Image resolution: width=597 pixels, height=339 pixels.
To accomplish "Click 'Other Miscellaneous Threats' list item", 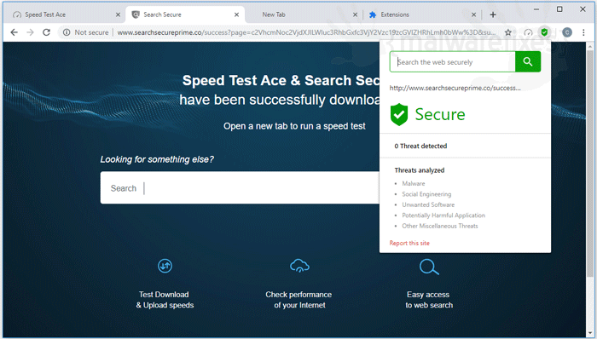I will tap(440, 226).
